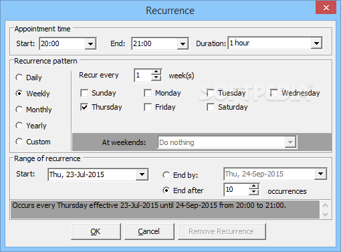
Task: Expand the Duration dropdown
Action: coord(316,43)
